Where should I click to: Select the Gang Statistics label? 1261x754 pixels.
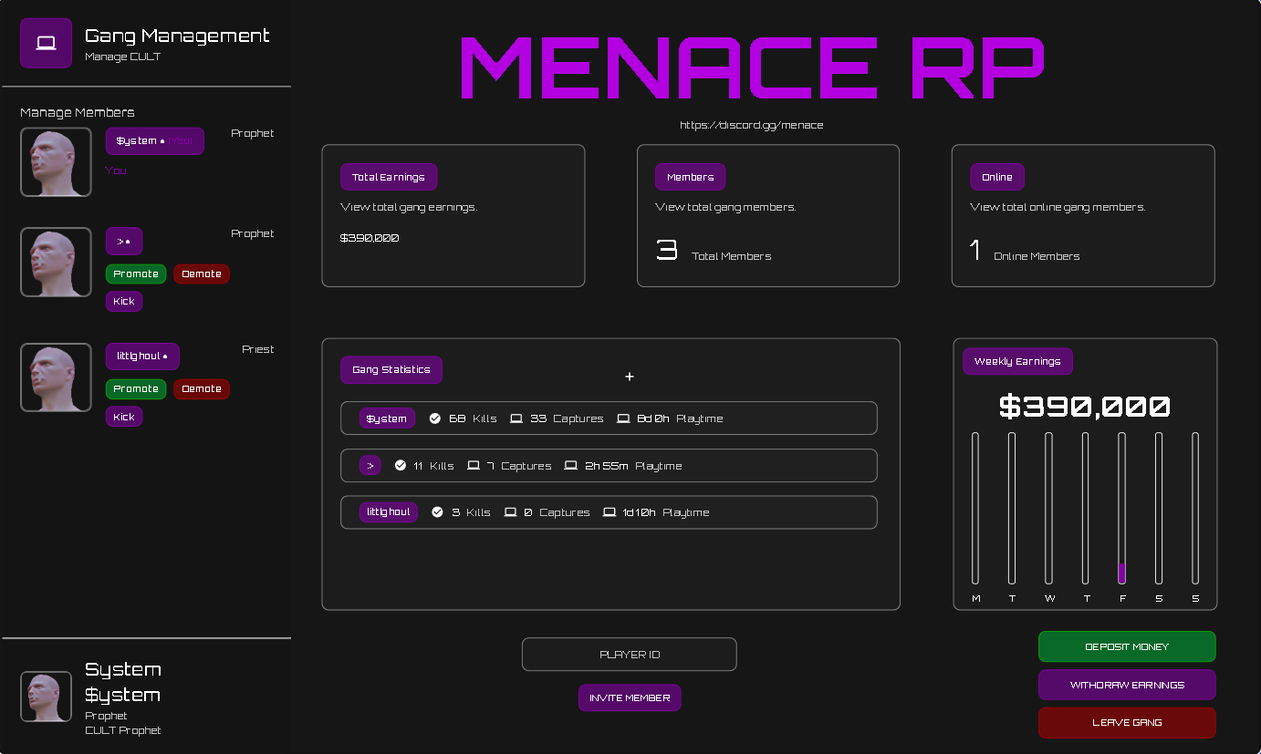click(391, 370)
